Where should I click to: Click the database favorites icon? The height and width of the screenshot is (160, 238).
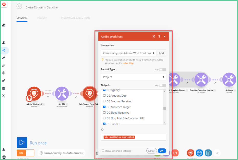pyautogui.click(x=208, y=153)
